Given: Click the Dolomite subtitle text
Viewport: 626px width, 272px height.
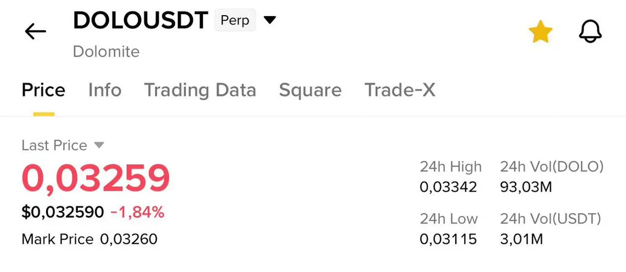Looking at the screenshot, I should [x=106, y=52].
